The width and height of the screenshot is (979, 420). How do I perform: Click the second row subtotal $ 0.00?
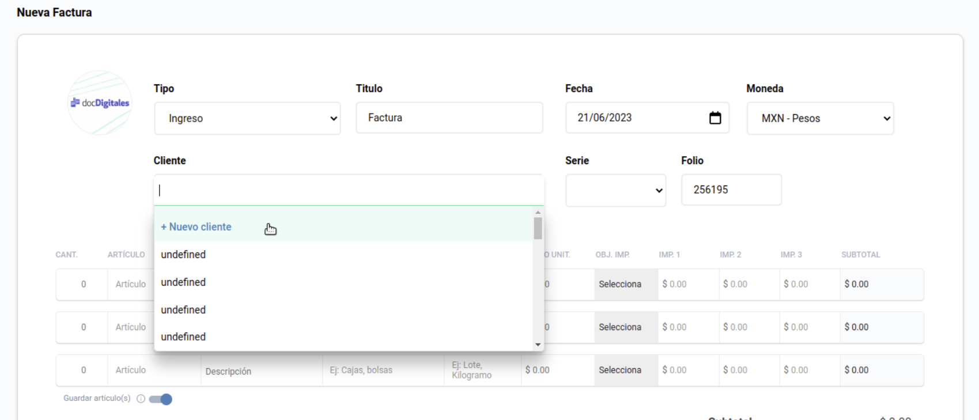pyautogui.click(x=882, y=327)
